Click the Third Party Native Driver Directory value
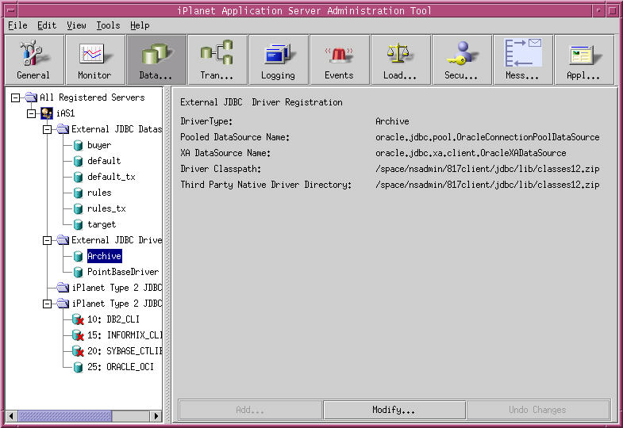The height and width of the screenshot is (428, 623). coord(487,185)
